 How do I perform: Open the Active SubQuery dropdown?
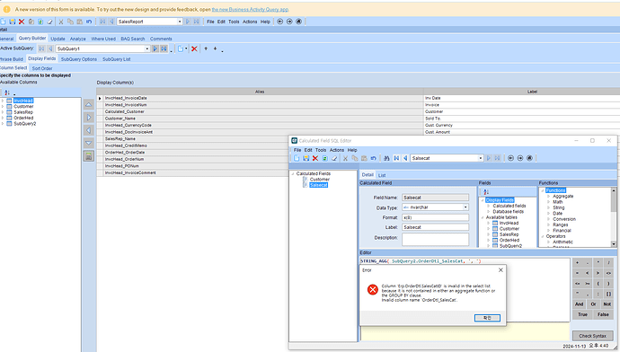147,48
